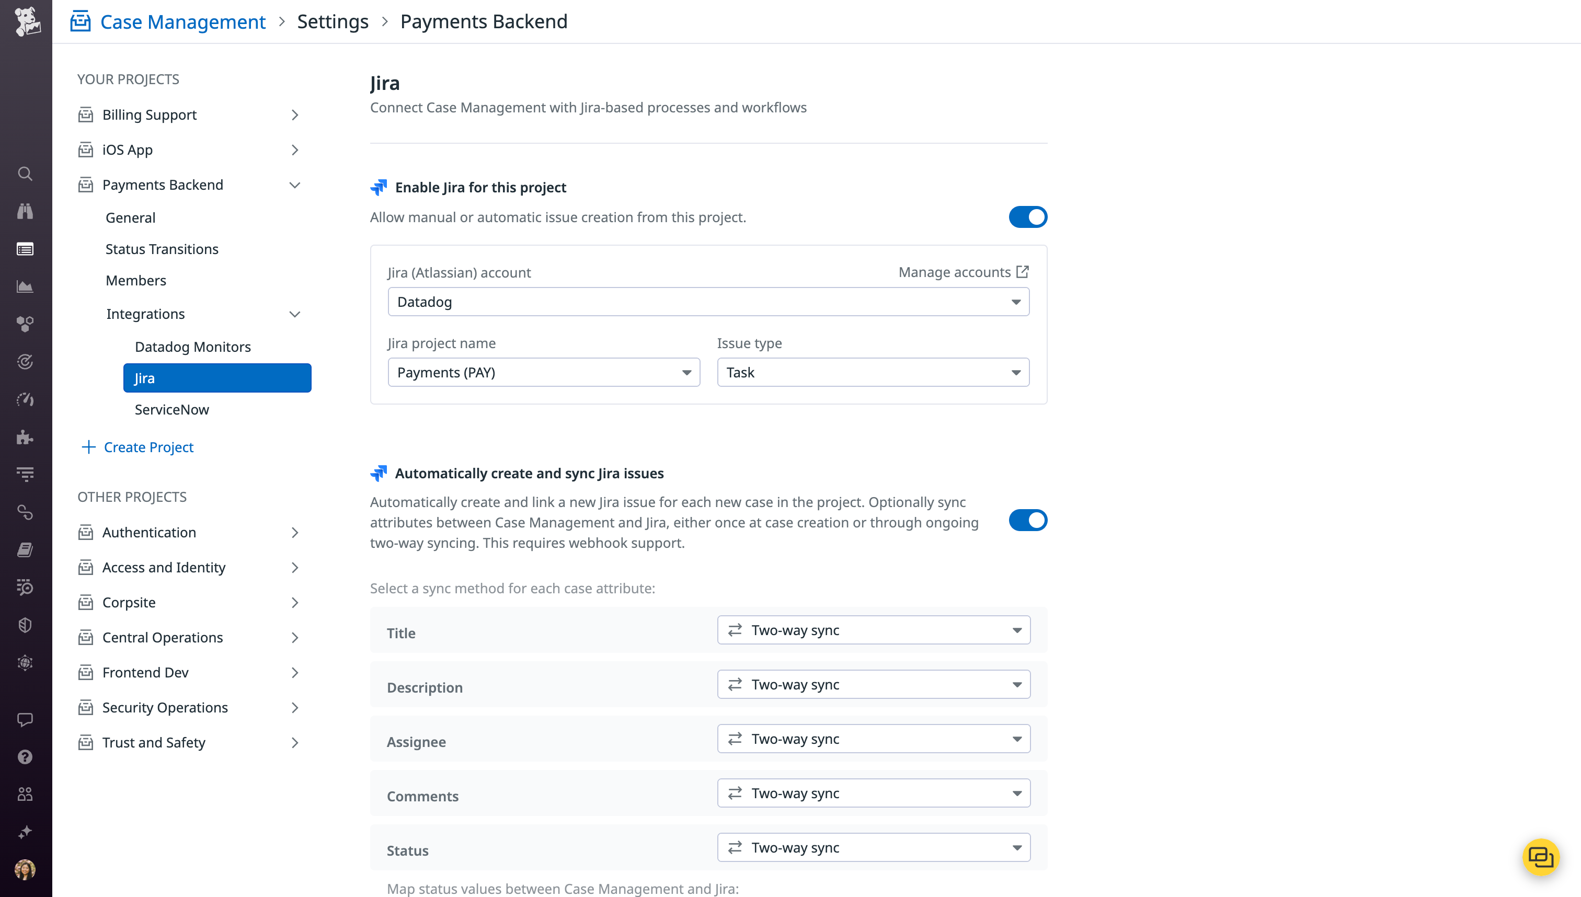The height and width of the screenshot is (897, 1581).
Task: Click the Manage accounts link
Action: [964, 272]
